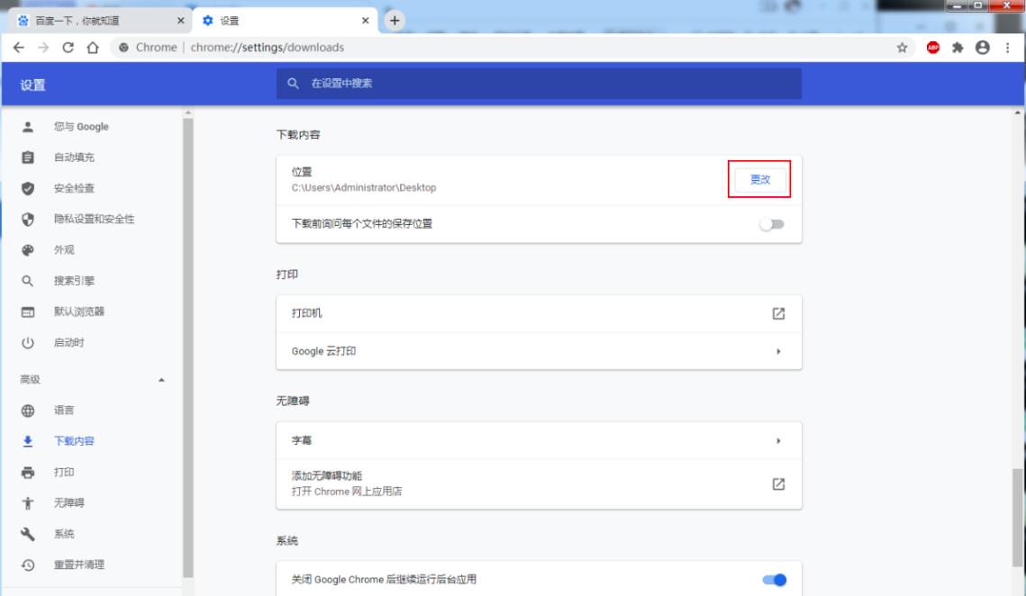Screen dimensions: 1026x596
Task: Go to 默认浏览器 settings
Action: (79, 312)
